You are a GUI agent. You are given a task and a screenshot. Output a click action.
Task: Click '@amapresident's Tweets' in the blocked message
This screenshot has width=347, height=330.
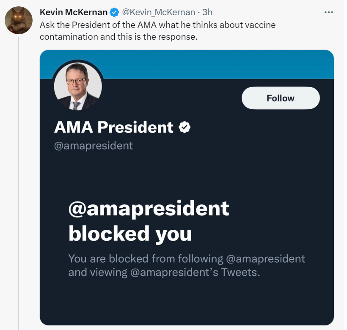pyautogui.click(x=195, y=272)
